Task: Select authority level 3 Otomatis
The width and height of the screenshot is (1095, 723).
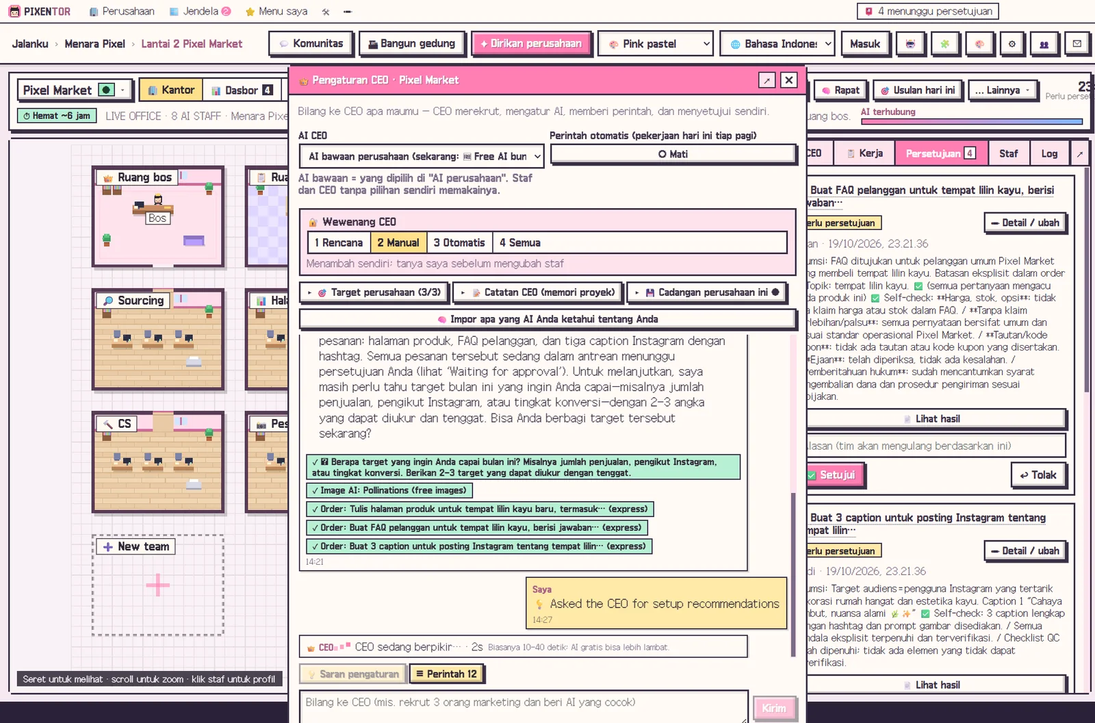Action: tap(459, 242)
